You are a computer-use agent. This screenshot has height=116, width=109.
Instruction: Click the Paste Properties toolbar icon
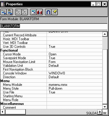10,12
